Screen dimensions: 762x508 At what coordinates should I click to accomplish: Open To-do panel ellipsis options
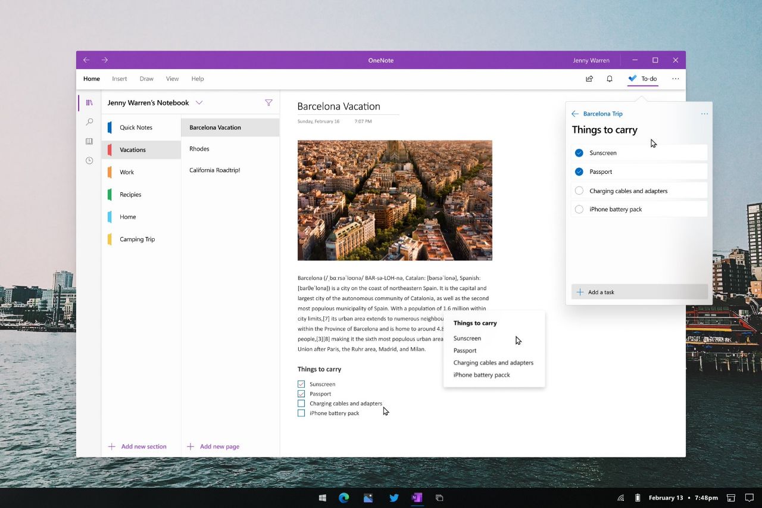pyautogui.click(x=705, y=114)
